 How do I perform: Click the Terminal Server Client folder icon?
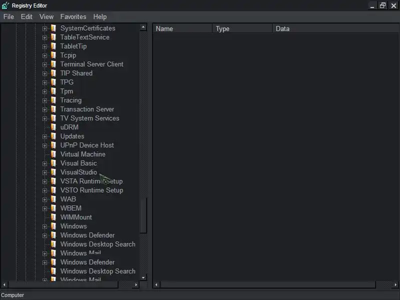(53, 64)
